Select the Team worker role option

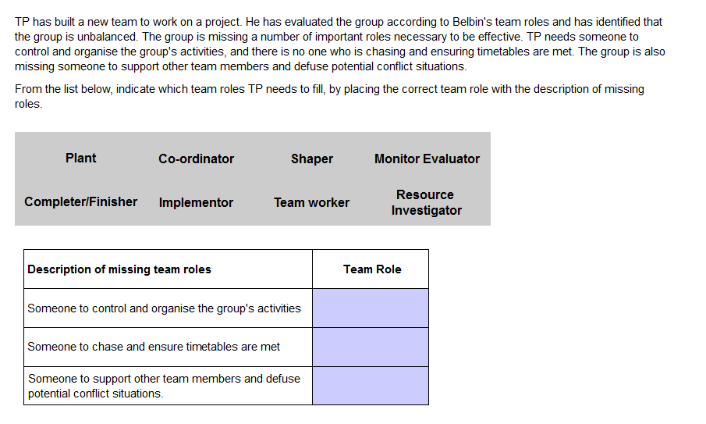[311, 202]
